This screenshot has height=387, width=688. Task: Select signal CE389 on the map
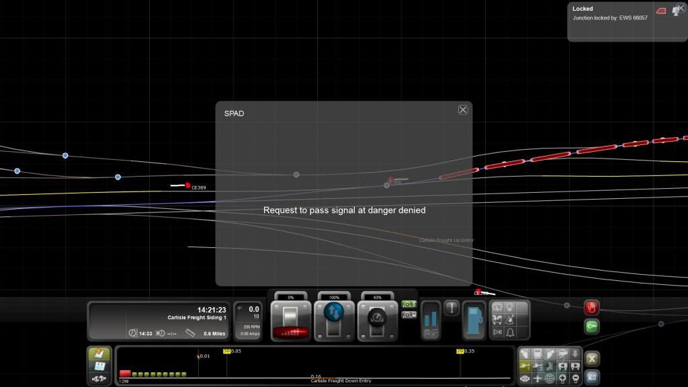(187, 185)
